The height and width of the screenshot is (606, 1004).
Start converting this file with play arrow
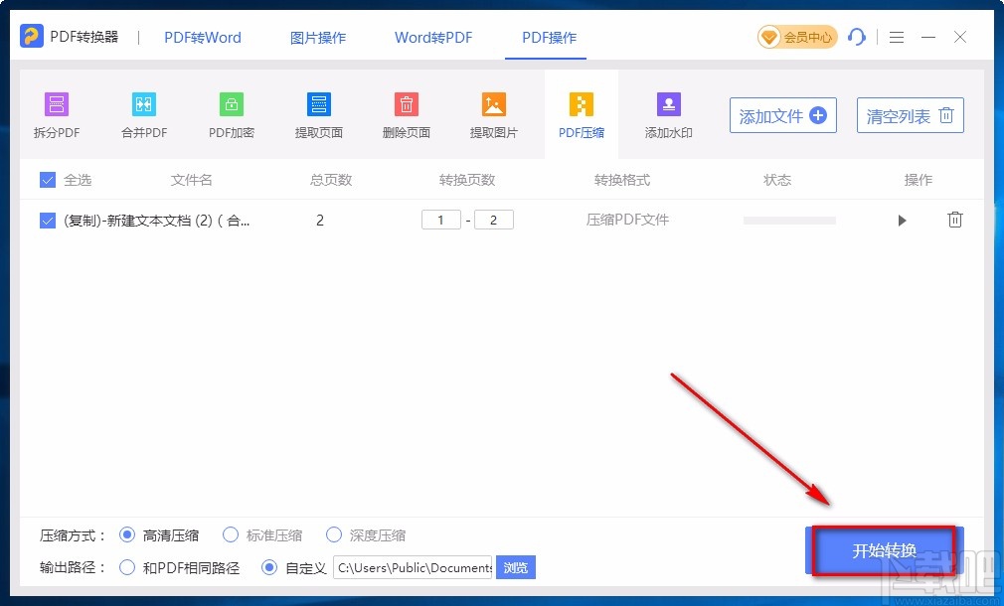point(903,221)
